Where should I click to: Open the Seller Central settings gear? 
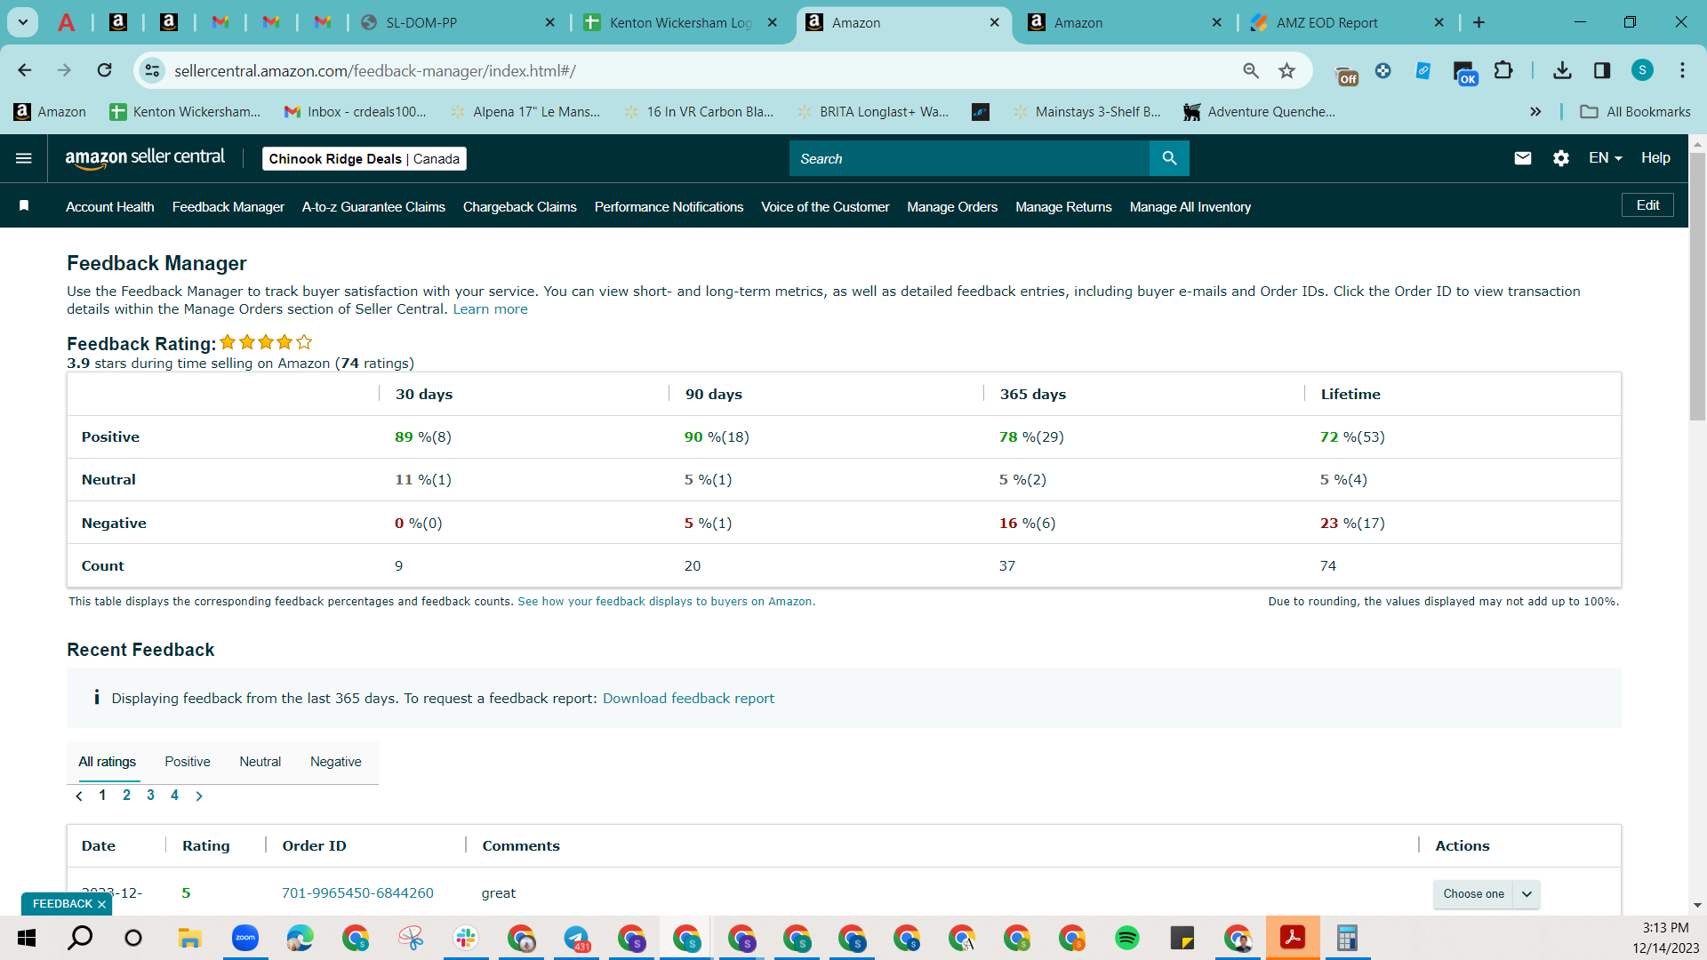point(1561,158)
